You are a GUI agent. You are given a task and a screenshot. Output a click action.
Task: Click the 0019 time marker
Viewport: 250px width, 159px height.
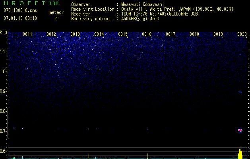click(218, 34)
